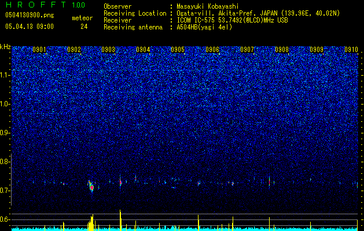Click the Receiving antenna label

[133, 27]
